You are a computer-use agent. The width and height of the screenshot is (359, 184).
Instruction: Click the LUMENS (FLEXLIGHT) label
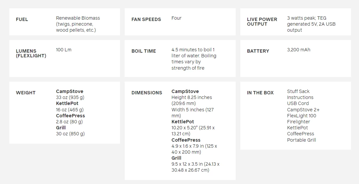click(31, 53)
